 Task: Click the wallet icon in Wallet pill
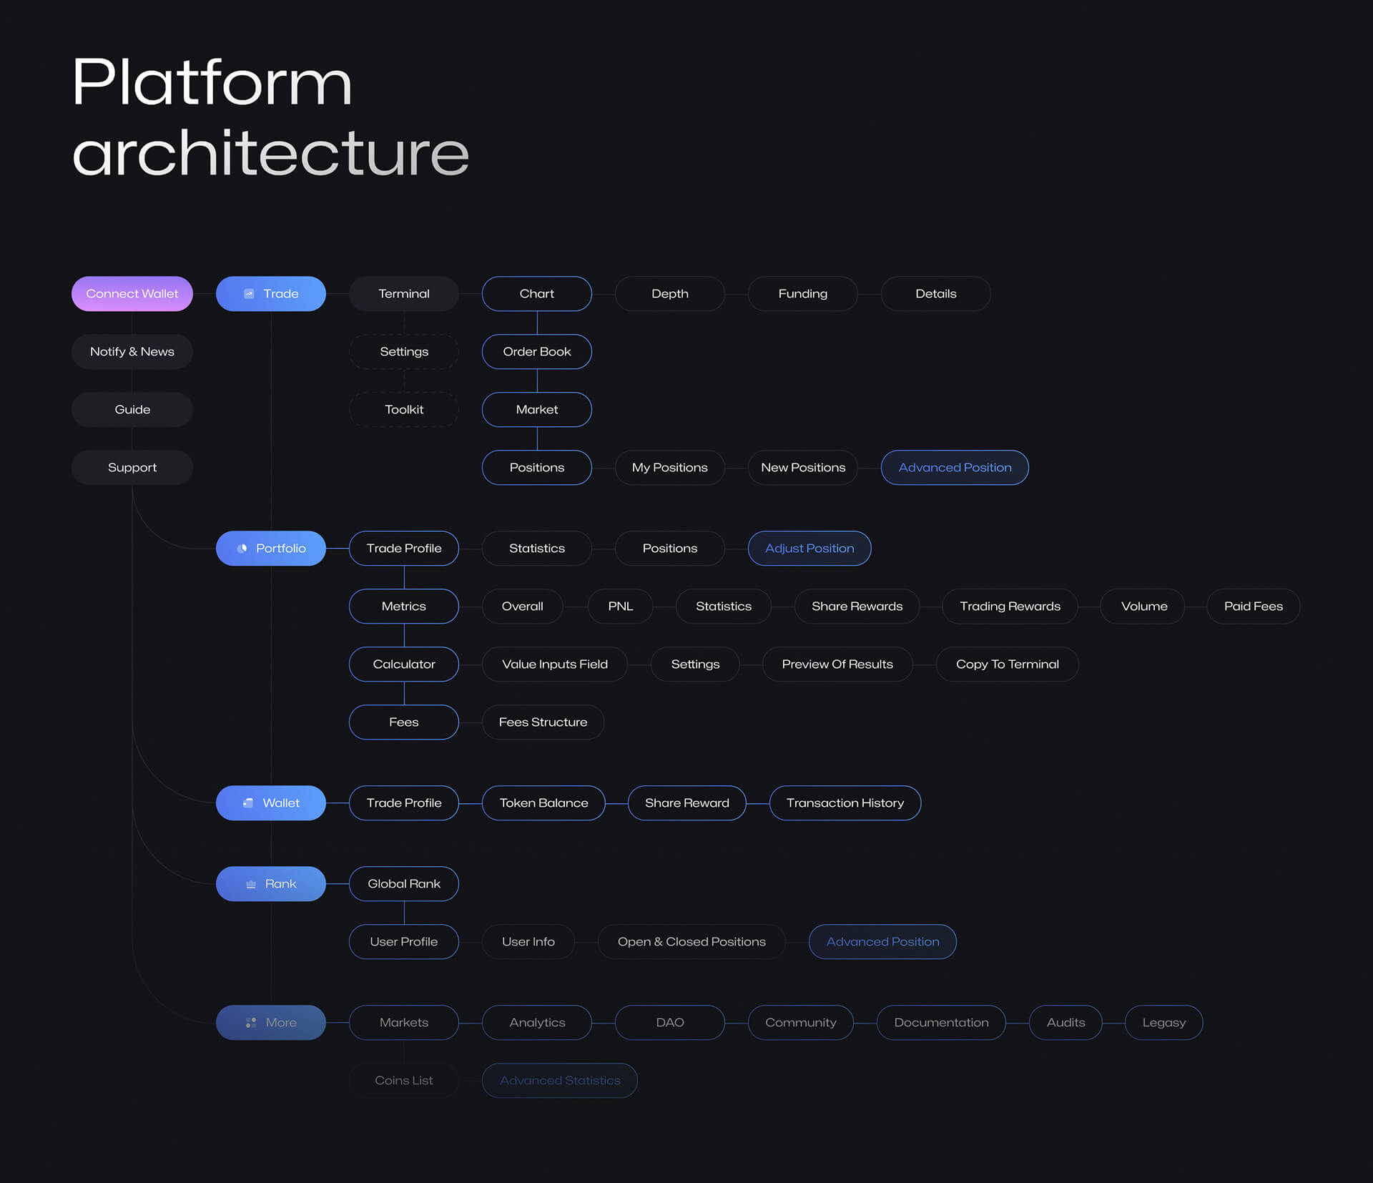[248, 803]
